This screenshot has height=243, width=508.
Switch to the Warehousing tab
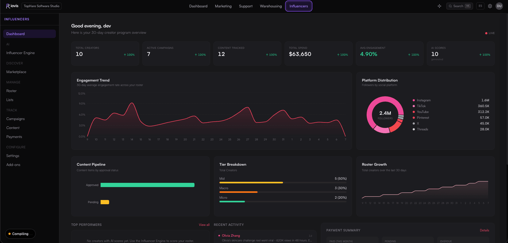271,6
